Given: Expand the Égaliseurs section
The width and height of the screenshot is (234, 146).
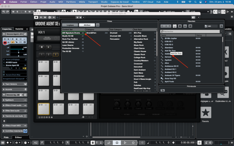Looking at the screenshot, I should (15, 100).
